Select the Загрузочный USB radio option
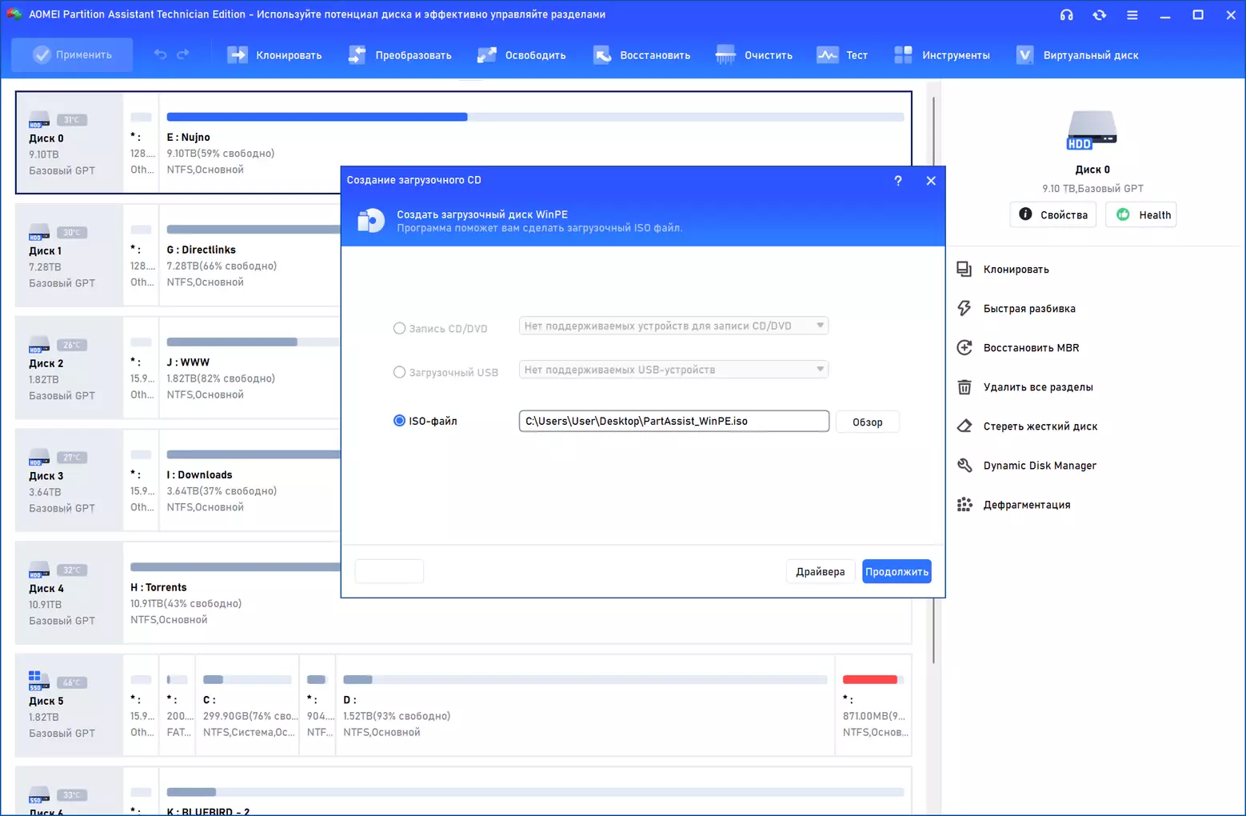1246x816 pixels. pos(399,373)
